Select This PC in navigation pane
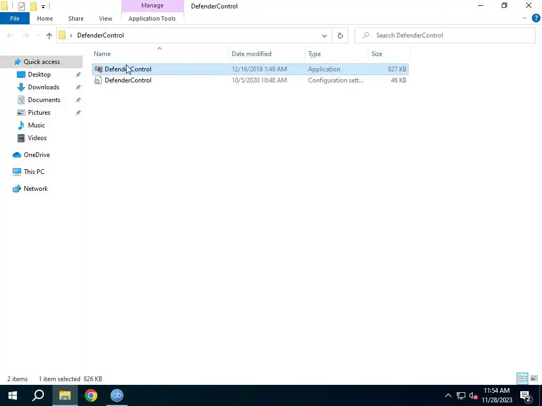The image size is (542, 406). pyautogui.click(x=34, y=172)
